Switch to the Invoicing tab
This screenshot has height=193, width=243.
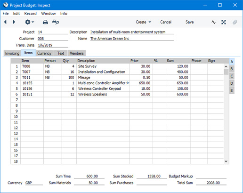(12, 53)
